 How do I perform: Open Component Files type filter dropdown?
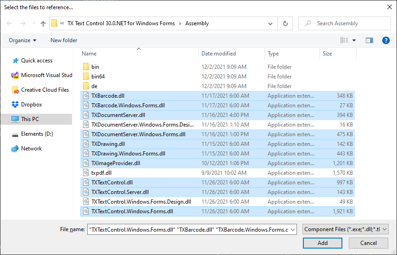(345, 229)
